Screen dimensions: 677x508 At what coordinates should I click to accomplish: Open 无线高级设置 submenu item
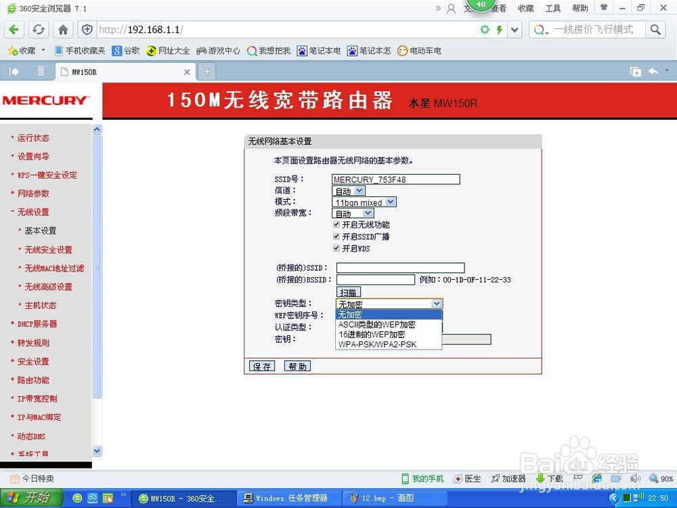(x=48, y=287)
